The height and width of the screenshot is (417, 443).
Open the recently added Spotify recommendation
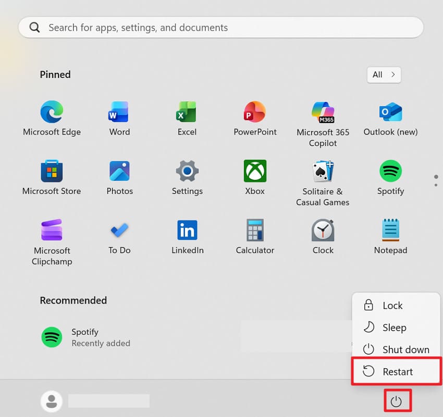point(86,337)
